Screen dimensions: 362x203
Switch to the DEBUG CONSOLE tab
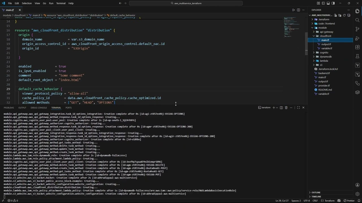(39, 108)
